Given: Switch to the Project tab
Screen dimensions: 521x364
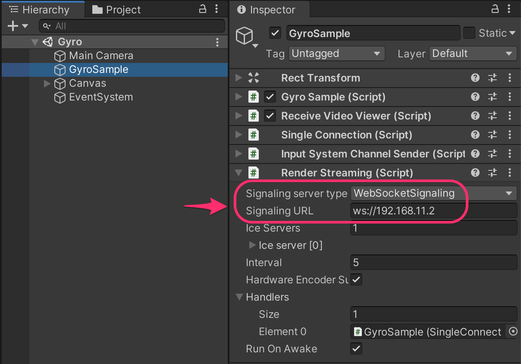Looking at the screenshot, I should 116,9.
